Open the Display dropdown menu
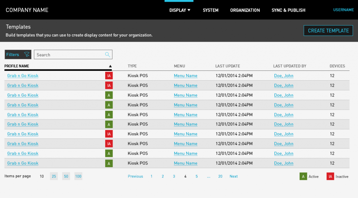This screenshot has height=198, width=358. click(x=180, y=10)
